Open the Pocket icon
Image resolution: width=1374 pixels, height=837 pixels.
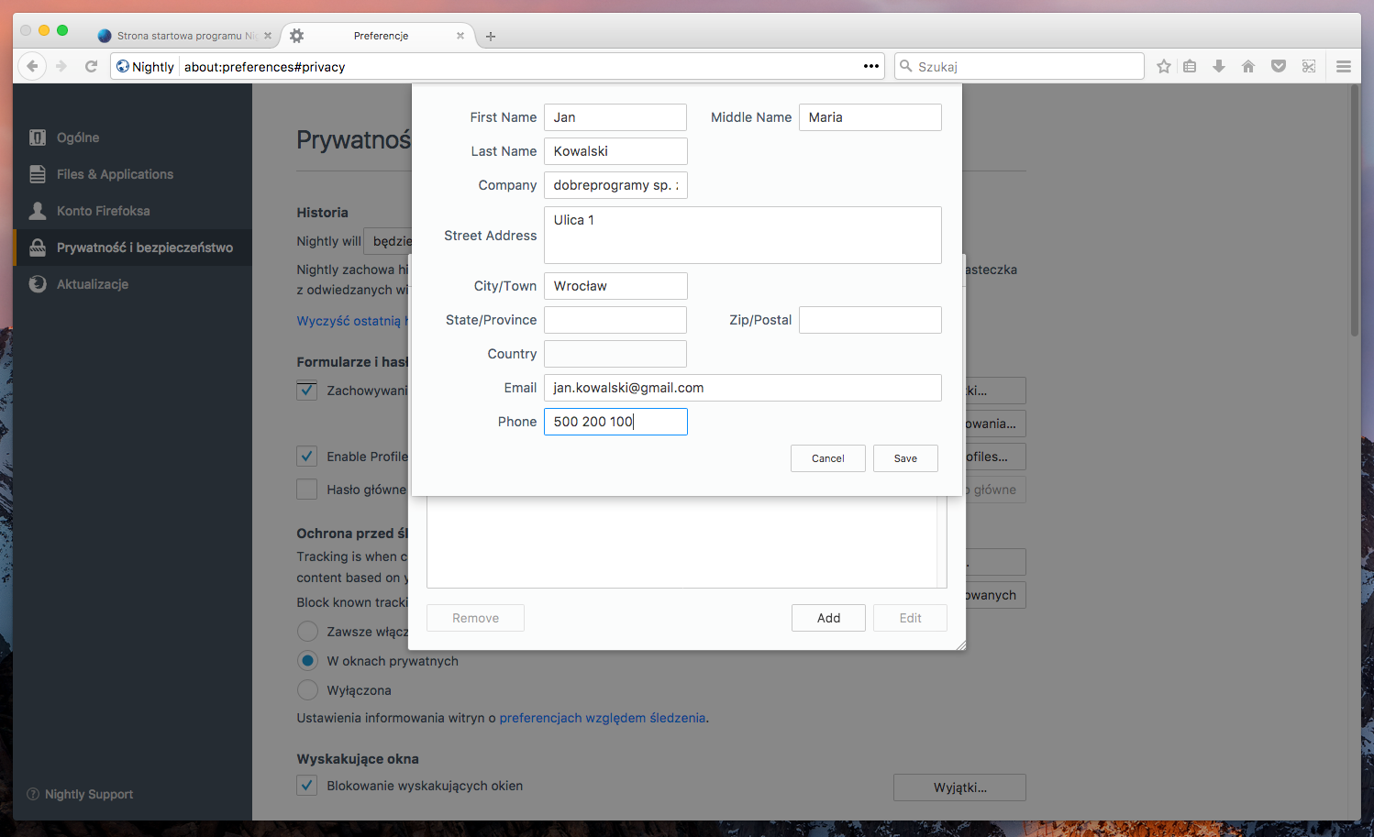[1279, 66]
